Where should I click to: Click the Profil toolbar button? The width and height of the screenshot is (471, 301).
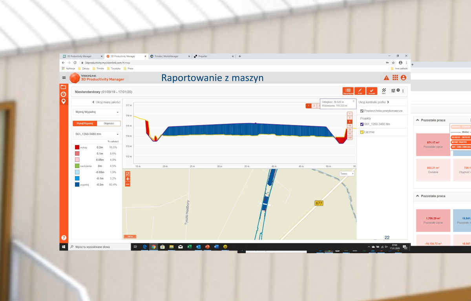pyautogui.click(x=360, y=91)
